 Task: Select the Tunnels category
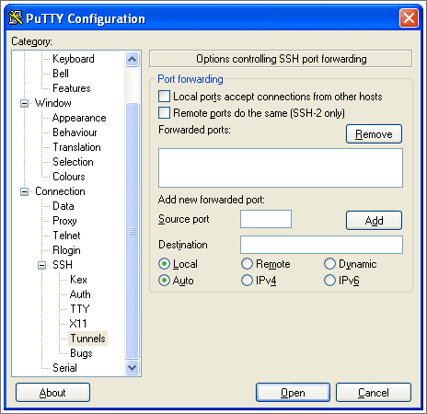click(x=87, y=339)
